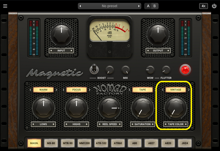The width and height of the screenshot is (220, 151).
Task: Select next preset arrow
Action: click(x=139, y=6)
